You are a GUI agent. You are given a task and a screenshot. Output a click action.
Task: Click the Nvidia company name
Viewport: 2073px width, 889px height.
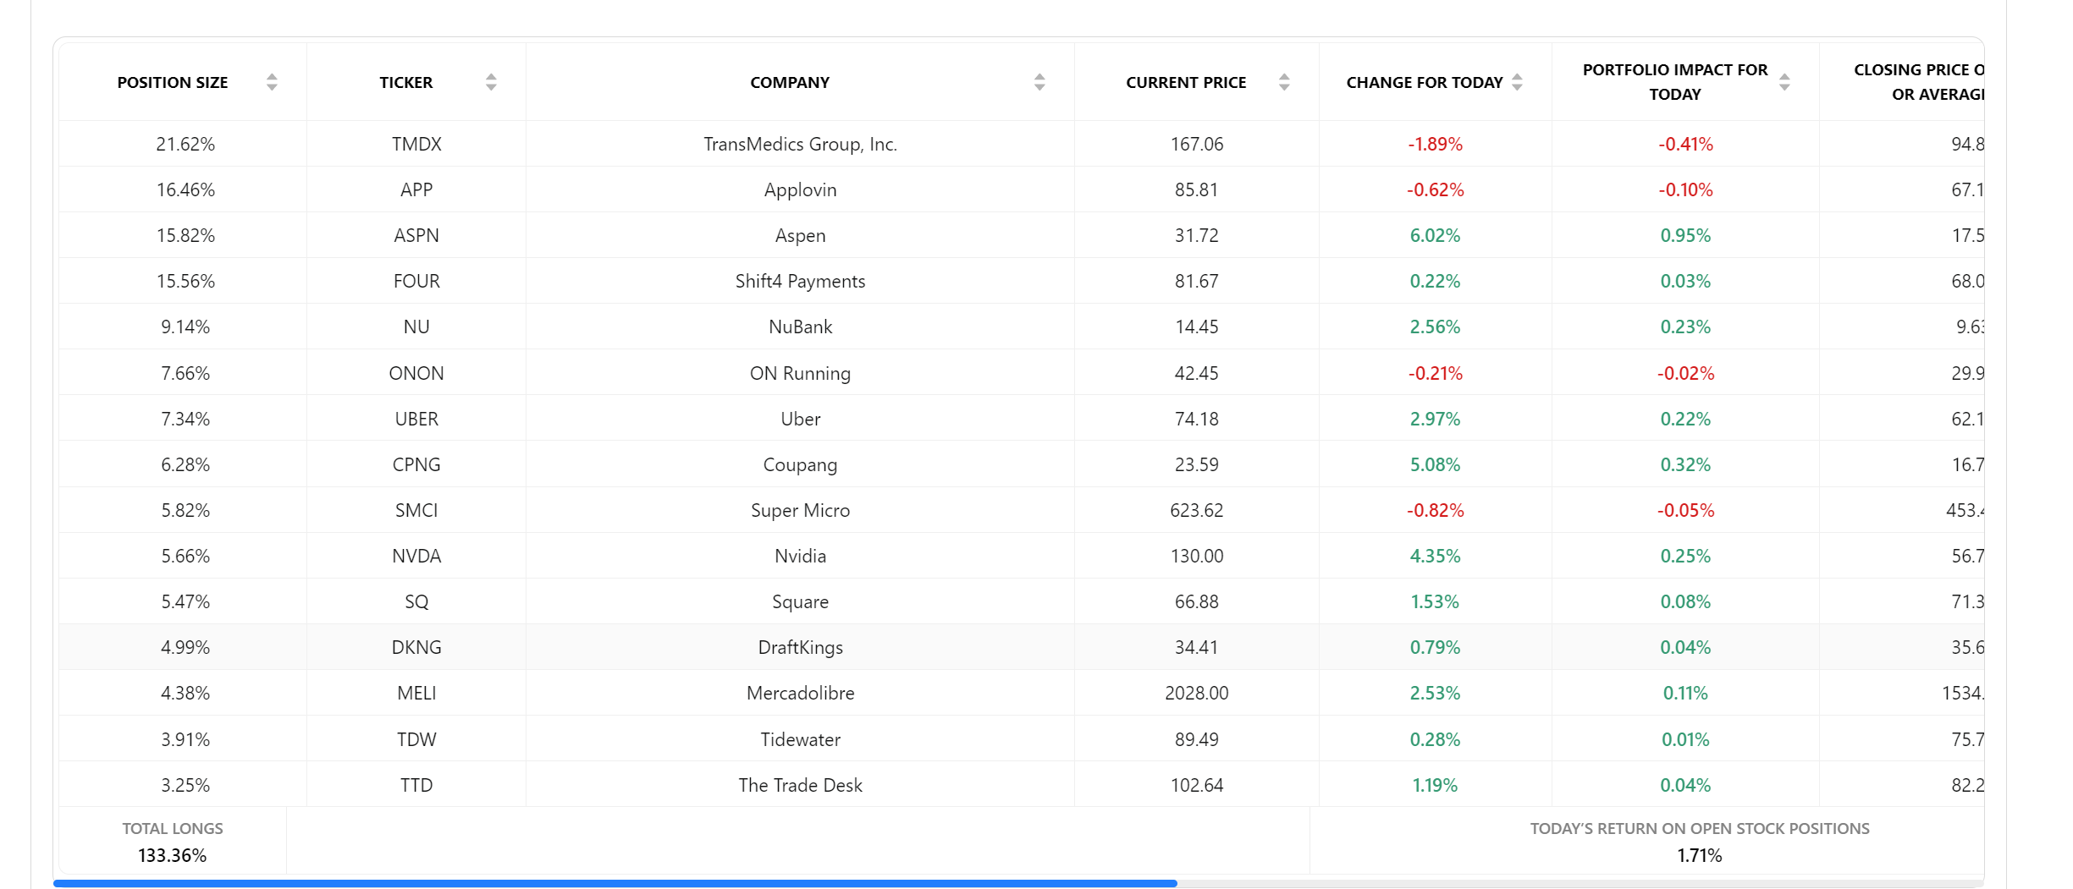point(800,557)
